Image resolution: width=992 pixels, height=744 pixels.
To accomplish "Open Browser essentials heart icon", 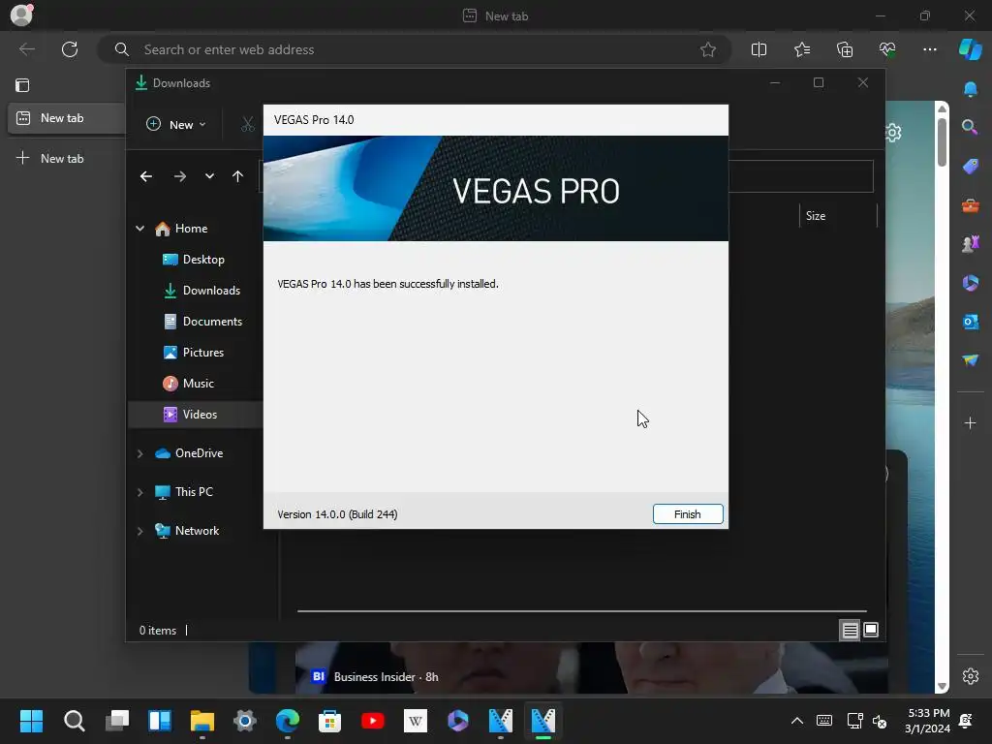I will click(x=887, y=49).
